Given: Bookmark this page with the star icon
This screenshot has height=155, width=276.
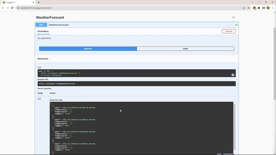Looking at the screenshot, I should point(248,8).
